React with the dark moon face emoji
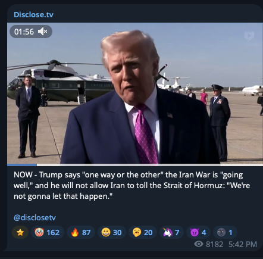 (225, 232)
